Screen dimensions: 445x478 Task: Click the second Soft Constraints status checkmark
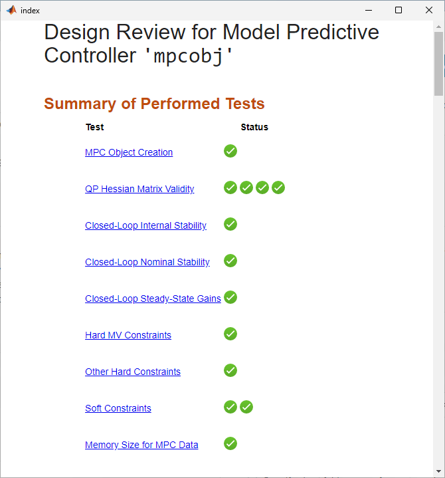tap(246, 407)
